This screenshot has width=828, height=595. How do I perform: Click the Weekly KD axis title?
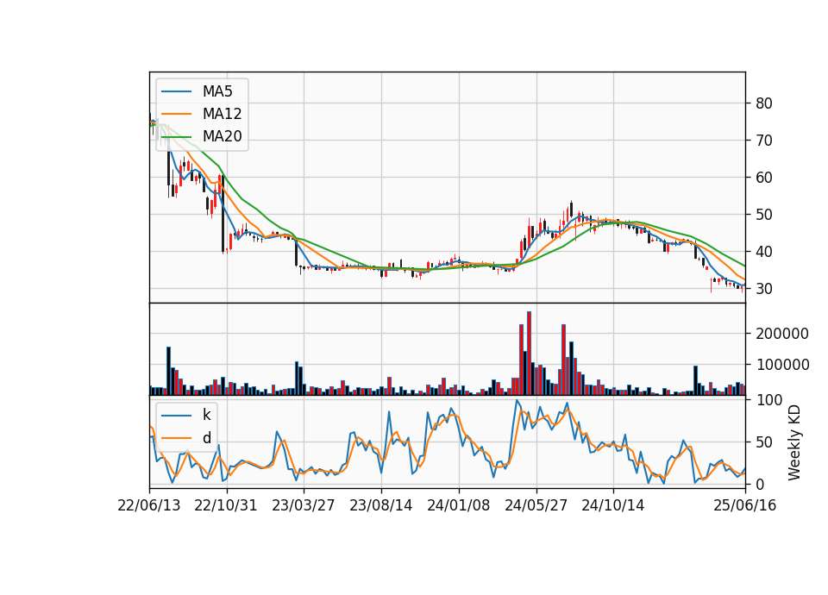click(794, 442)
